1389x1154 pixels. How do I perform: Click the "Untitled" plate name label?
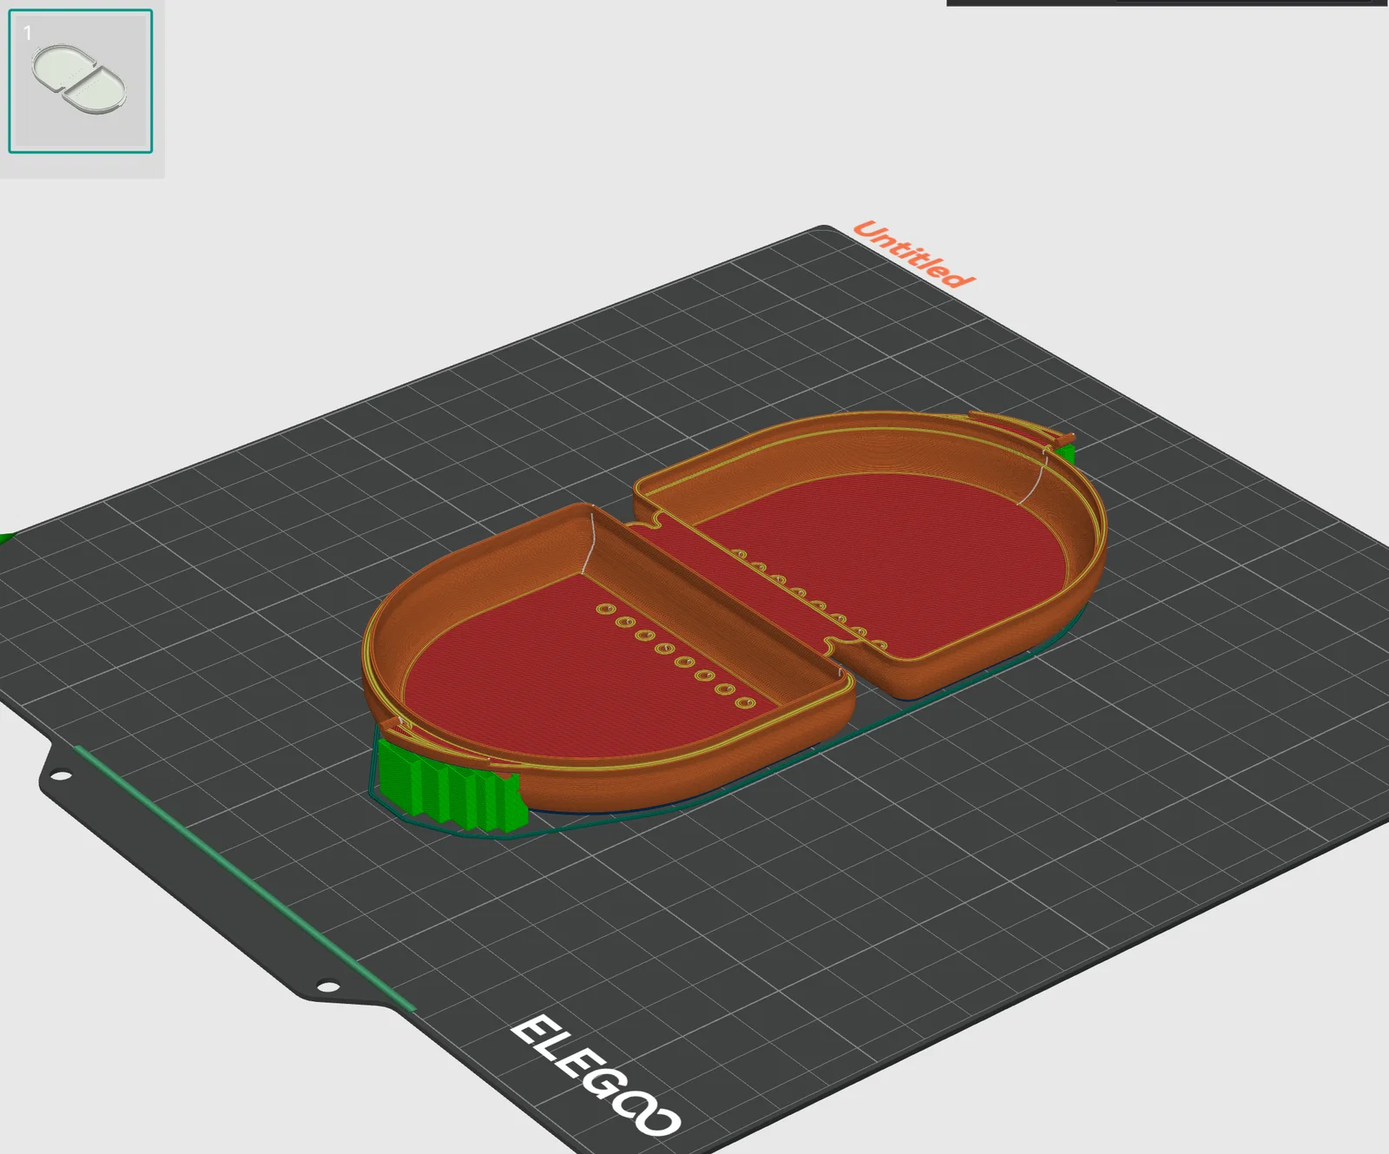point(913,254)
